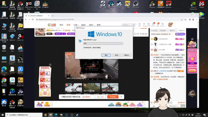Open the Chrome three-dot menu
Screen dimensions: 208x117
pyautogui.click(x=197, y=19)
